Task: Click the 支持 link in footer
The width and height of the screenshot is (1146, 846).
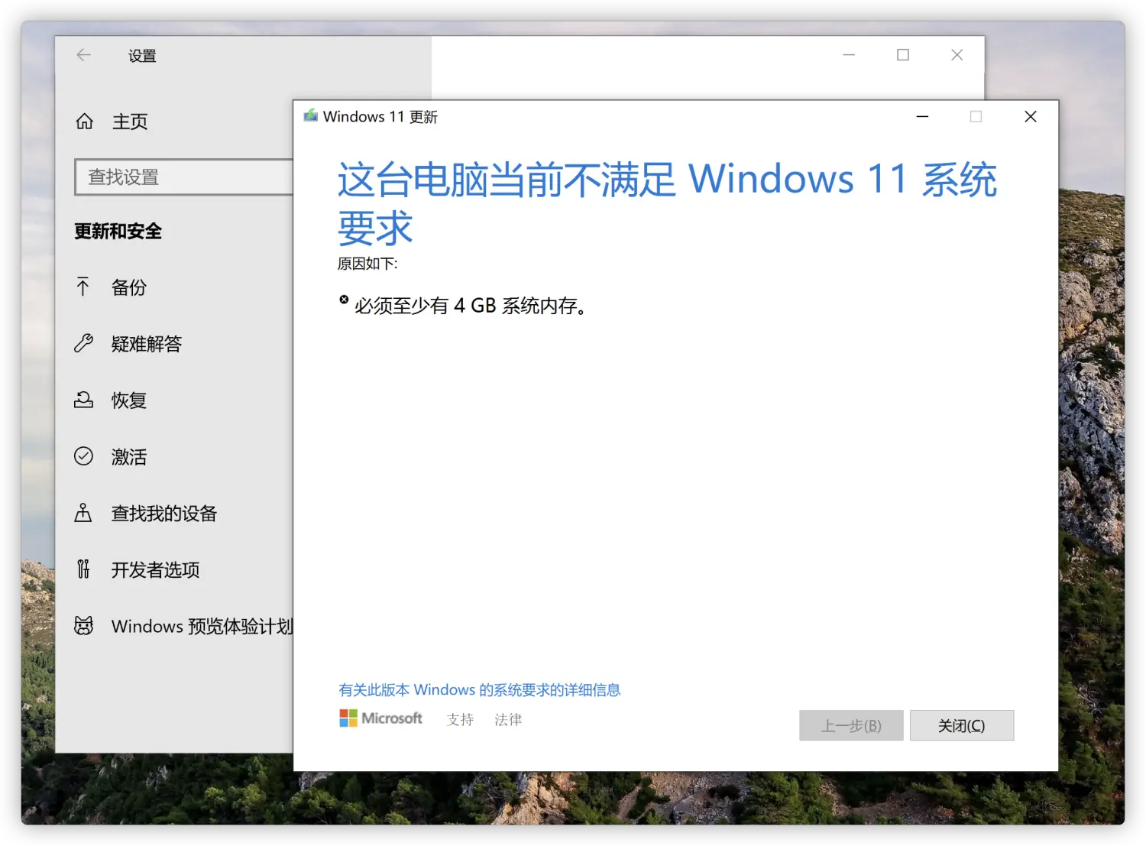Action: pyautogui.click(x=460, y=719)
